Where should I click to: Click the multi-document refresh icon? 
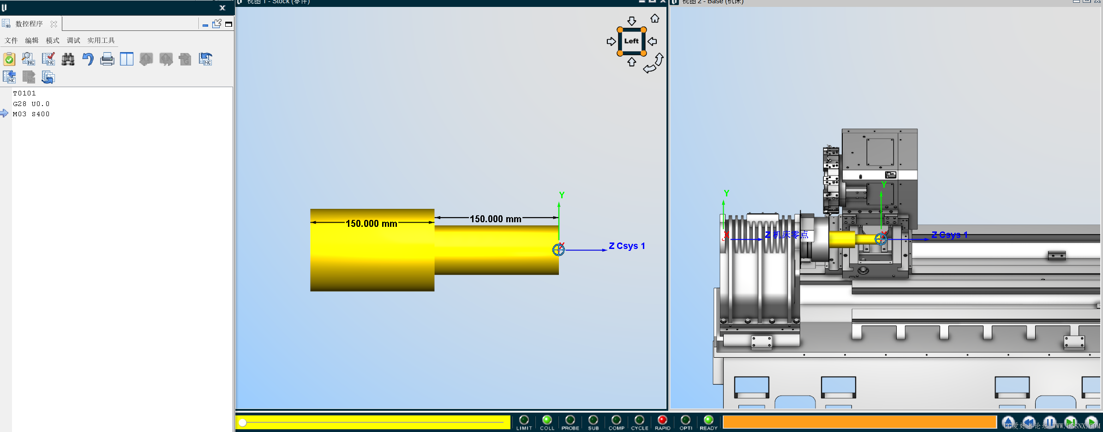tap(48, 77)
